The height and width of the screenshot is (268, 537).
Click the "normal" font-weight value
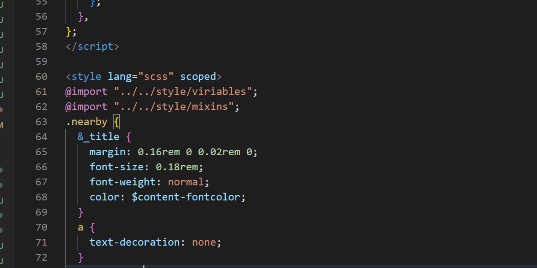[186, 182]
